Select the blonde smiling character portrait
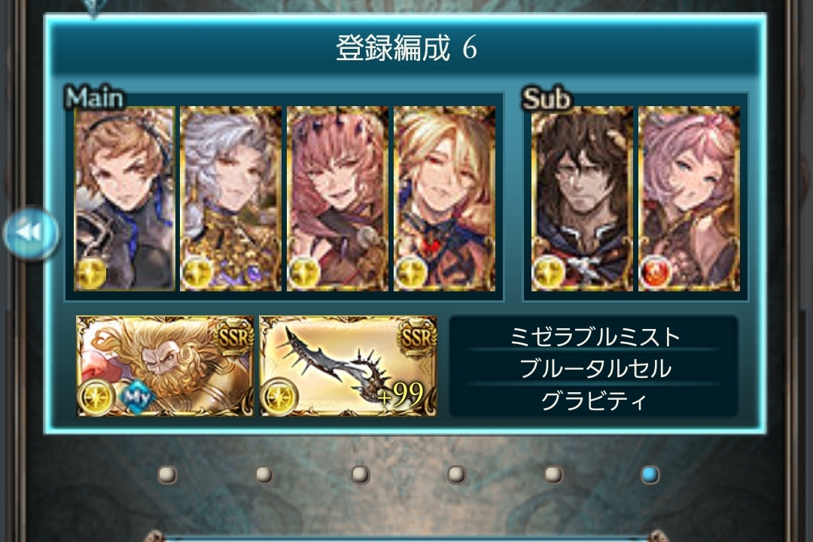This screenshot has height=542, width=813. pyautogui.click(x=444, y=199)
